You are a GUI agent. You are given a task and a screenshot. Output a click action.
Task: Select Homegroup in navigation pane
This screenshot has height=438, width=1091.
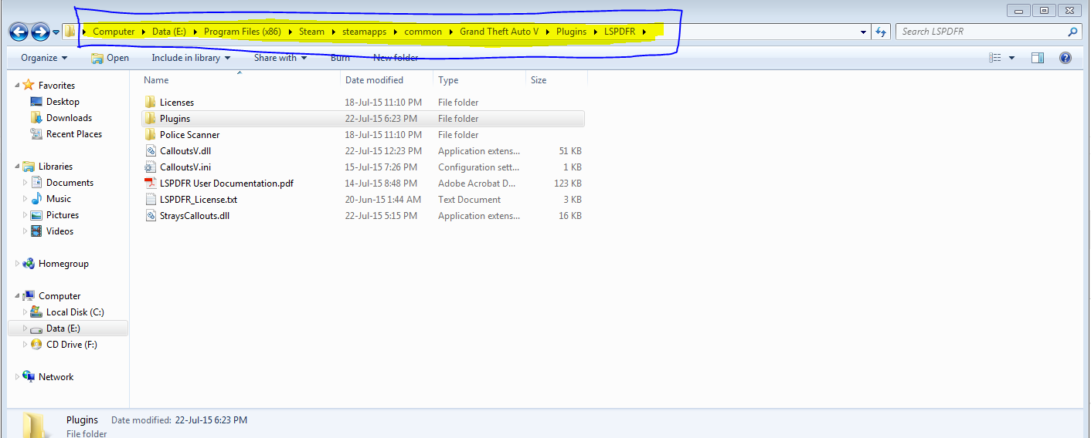coord(63,264)
